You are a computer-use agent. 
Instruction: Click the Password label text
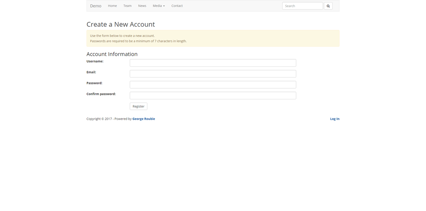94,83
